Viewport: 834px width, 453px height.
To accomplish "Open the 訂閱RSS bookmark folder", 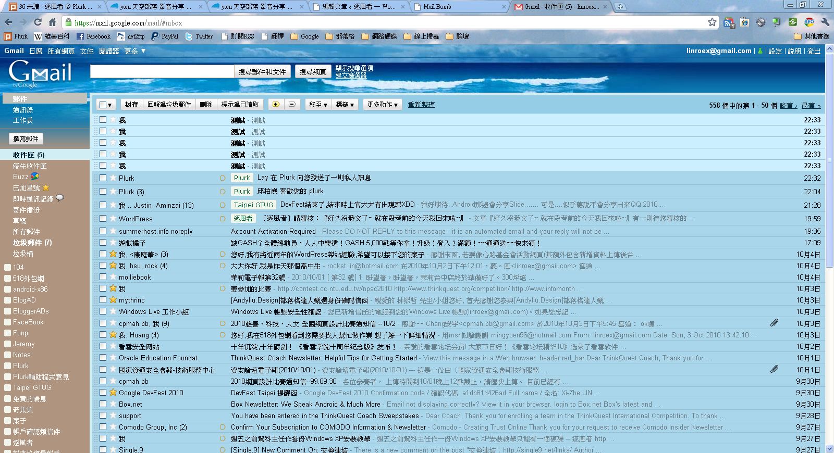I will (x=238, y=36).
